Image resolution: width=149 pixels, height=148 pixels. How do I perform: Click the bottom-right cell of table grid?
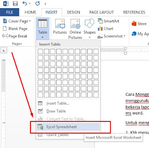(96, 95)
